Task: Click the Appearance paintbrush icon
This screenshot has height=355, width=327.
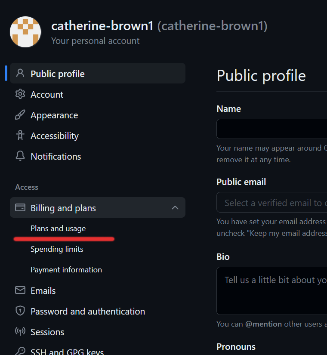Action: 20,115
